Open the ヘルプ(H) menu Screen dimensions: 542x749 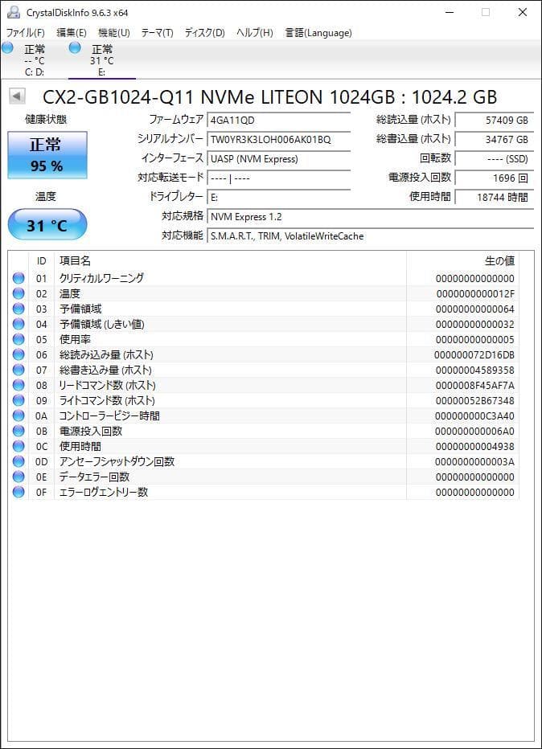coord(255,32)
